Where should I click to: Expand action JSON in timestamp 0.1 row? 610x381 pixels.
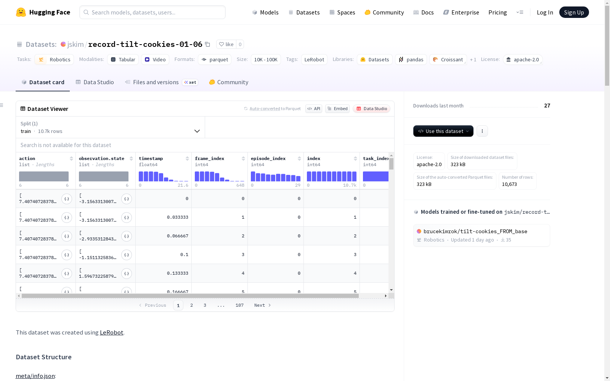point(67,255)
